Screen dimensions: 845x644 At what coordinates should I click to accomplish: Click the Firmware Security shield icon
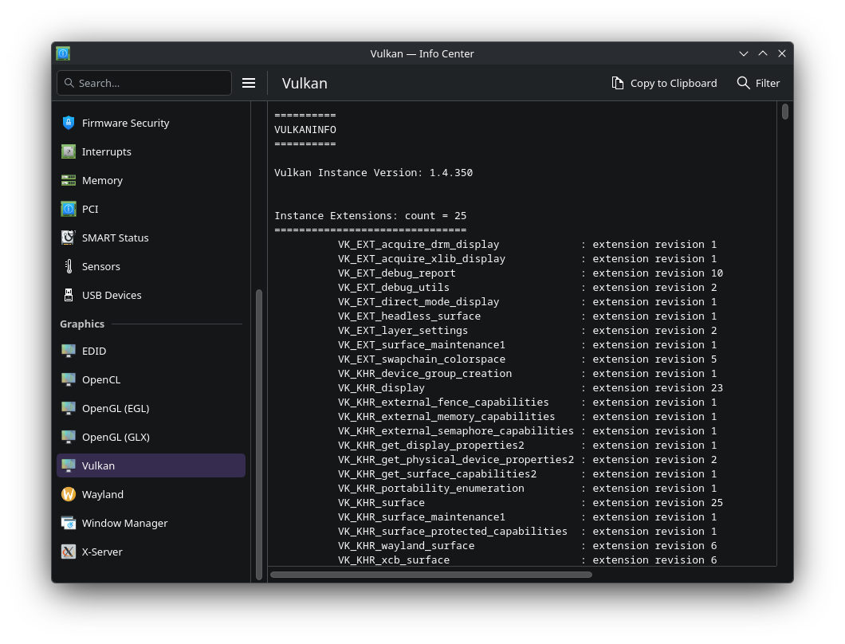[x=69, y=123]
